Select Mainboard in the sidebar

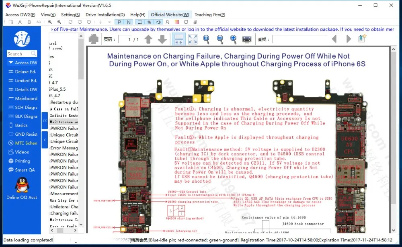pos(23,98)
